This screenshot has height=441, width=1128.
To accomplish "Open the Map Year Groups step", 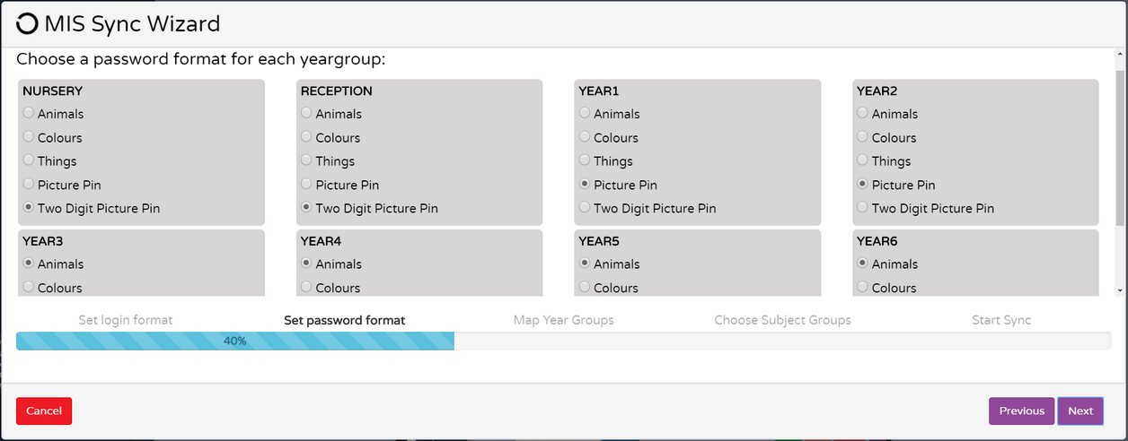I will point(563,320).
